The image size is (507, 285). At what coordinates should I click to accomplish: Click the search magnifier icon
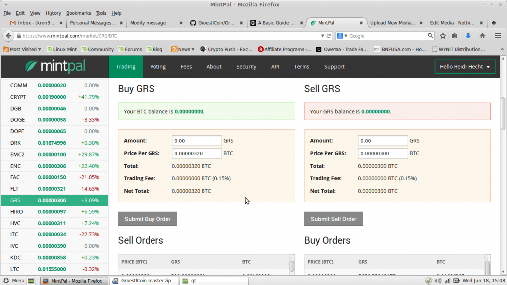[x=430, y=36]
